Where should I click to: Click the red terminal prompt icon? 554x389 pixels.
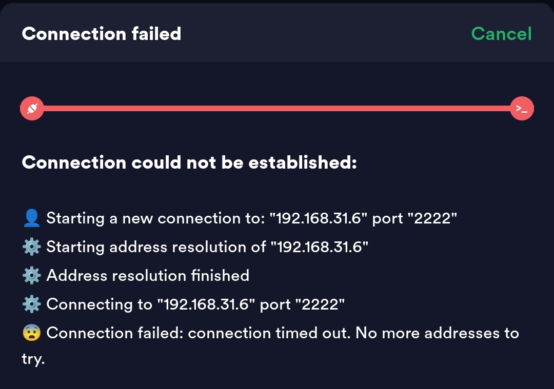pos(522,109)
